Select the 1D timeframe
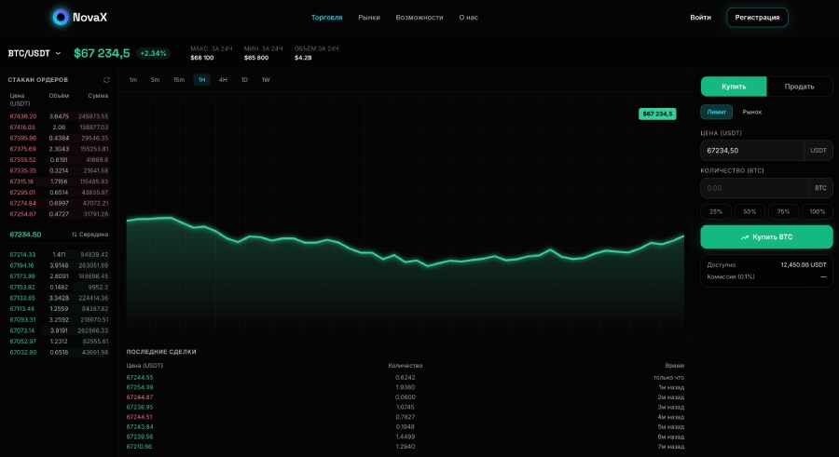The width and height of the screenshot is (839, 457). [x=244, y=80]
